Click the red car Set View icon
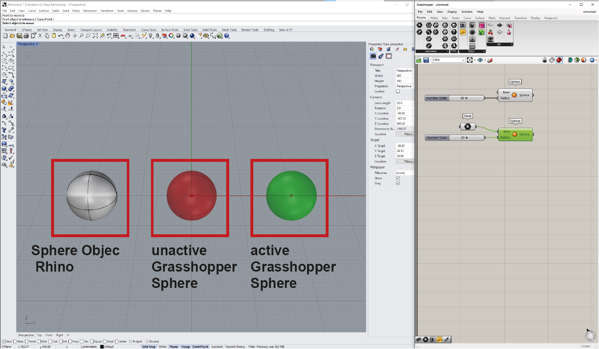 coord(123,36)
